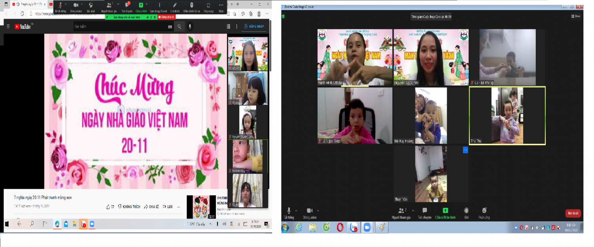
Task: Open Bảo mật security shield in sharing toolbar
Action: (x=91, y=5)
